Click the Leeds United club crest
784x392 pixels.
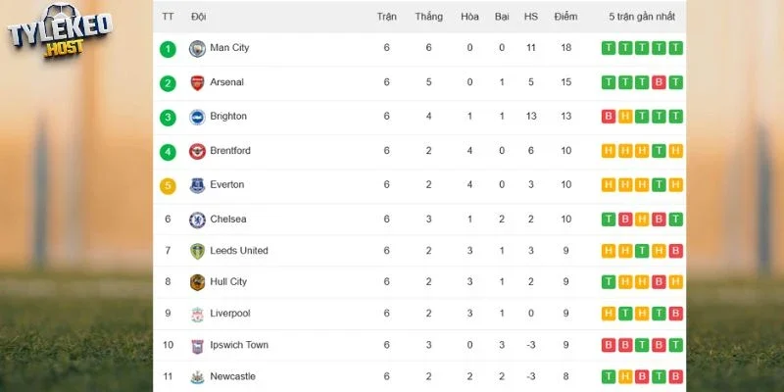coord(198,251)
